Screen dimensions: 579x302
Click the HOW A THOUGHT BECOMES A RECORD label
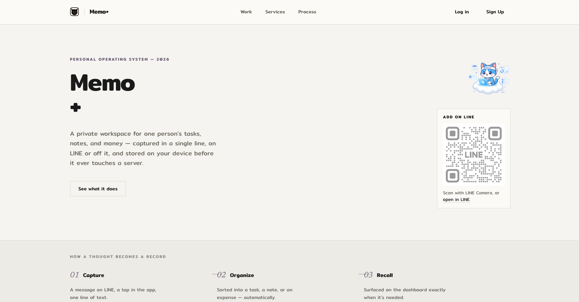tap(118, 257)
